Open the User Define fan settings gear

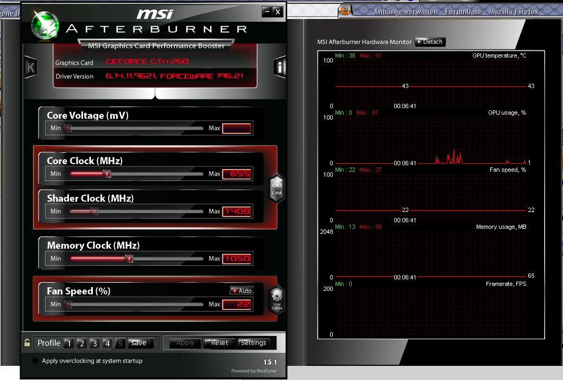pyautogui.click(x=277, y=301)
